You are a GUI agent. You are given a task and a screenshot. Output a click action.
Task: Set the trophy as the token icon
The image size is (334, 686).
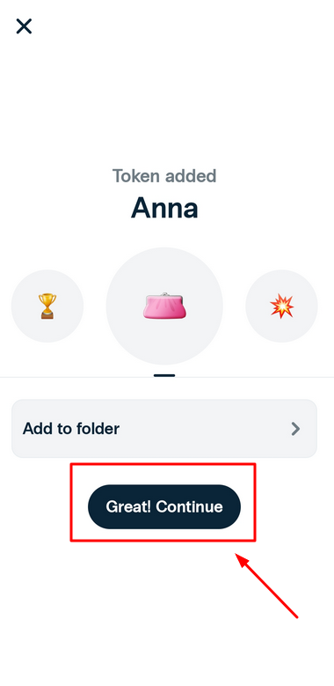click(x=47, y=306)
